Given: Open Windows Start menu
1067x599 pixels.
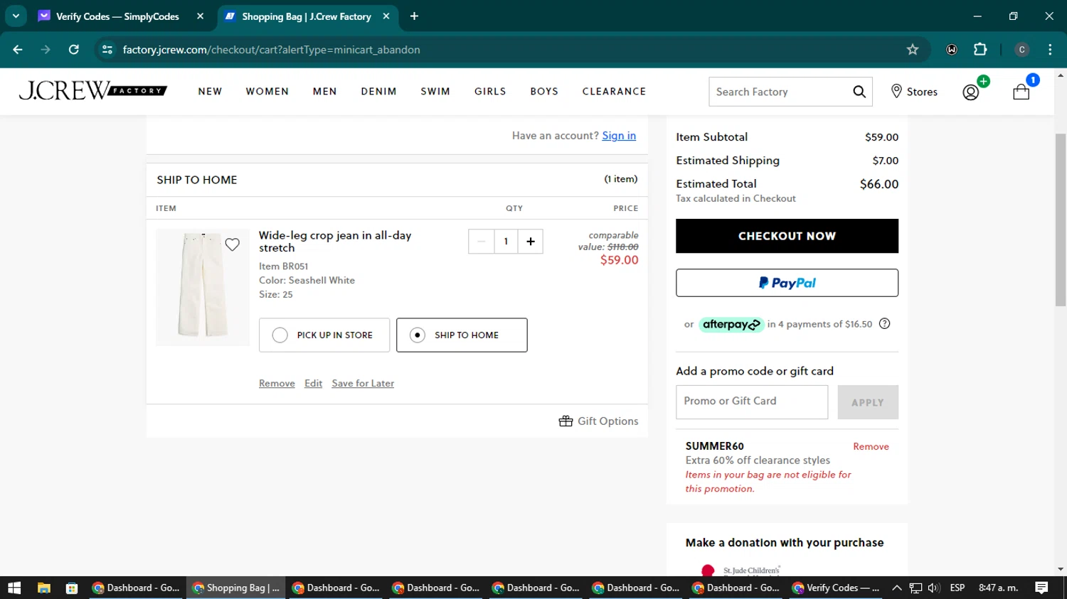Looking at the screenshot, I should coord(14,588).
